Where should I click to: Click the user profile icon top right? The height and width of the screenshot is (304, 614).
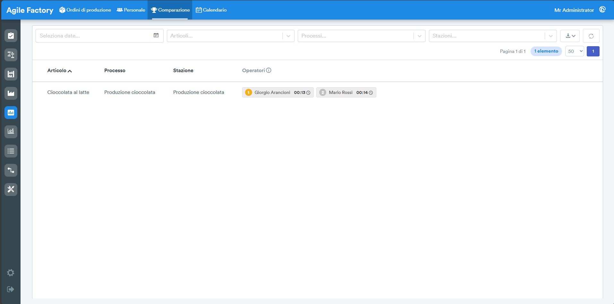(x=602, y=10)
